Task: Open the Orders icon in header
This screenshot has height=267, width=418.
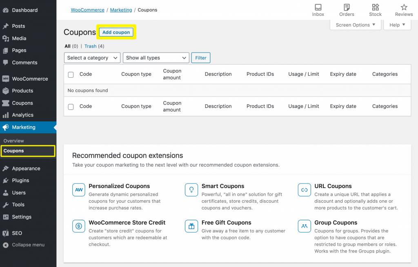Action: point(347,7)
